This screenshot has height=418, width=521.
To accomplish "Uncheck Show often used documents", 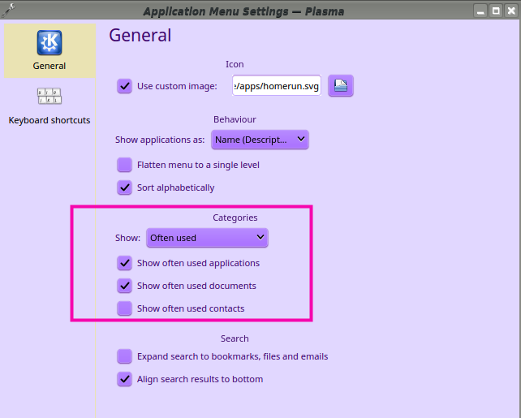I will 124,286.
